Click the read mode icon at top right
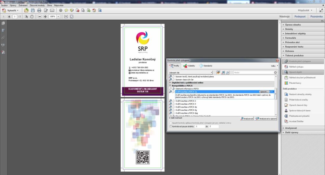Screen dimensions: 325x175 321,10
